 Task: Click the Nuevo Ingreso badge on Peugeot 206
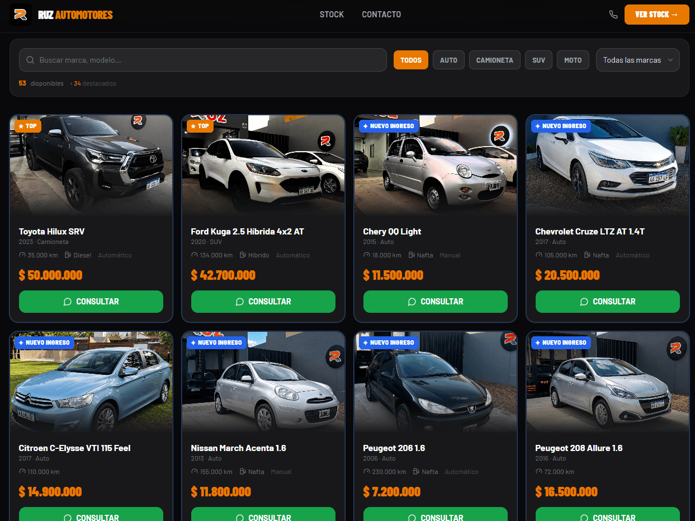[389, 342]
